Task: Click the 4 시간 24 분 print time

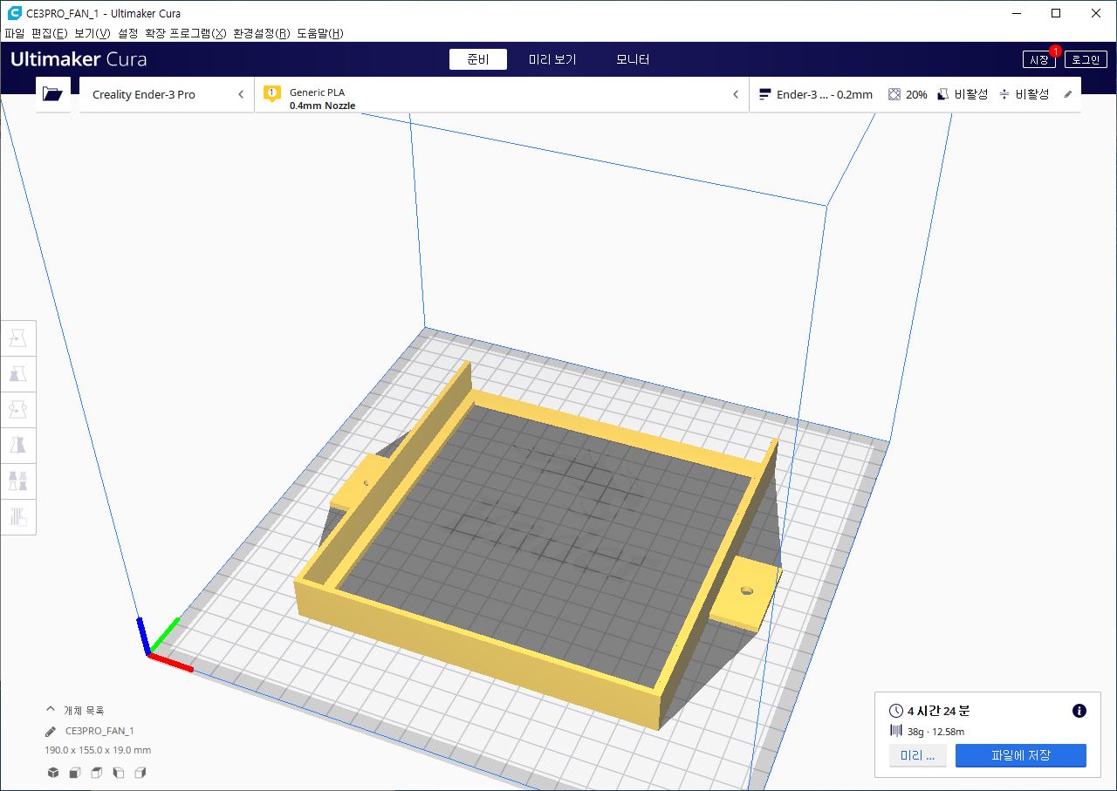Action: [x=938, y=711]
